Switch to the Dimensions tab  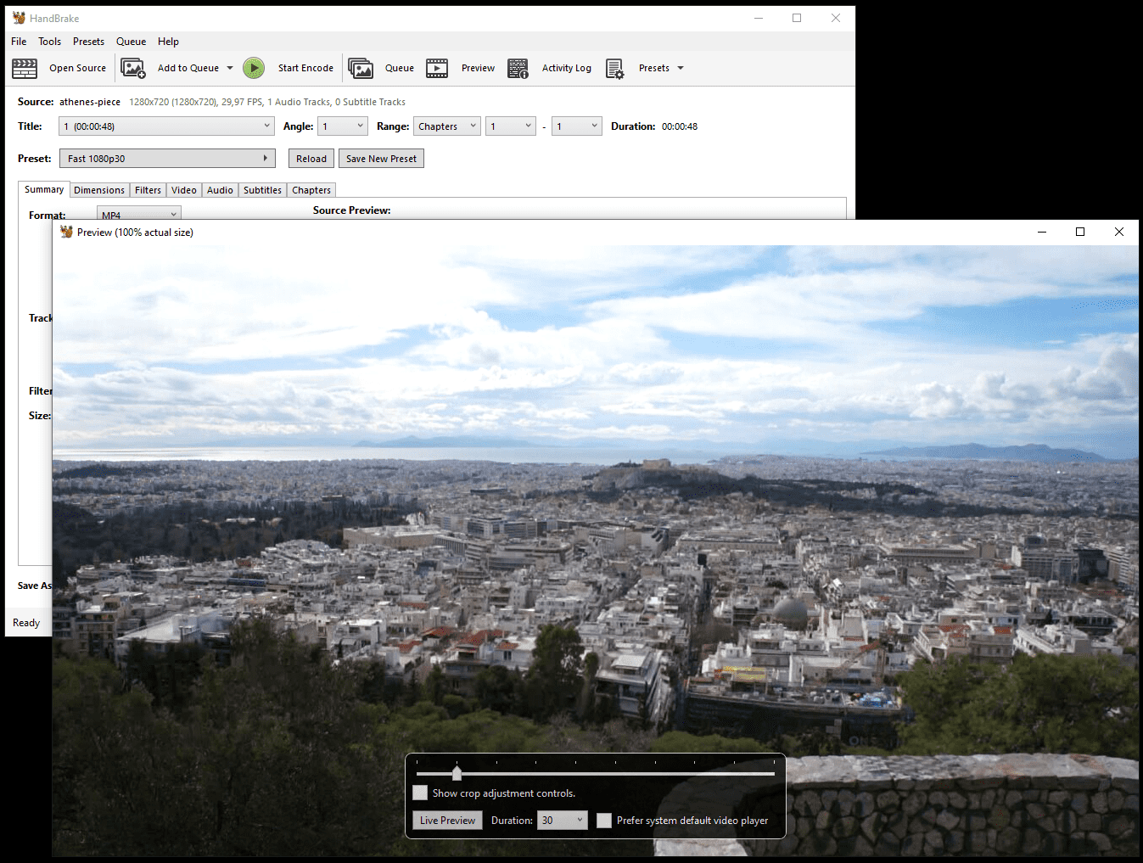99,190
